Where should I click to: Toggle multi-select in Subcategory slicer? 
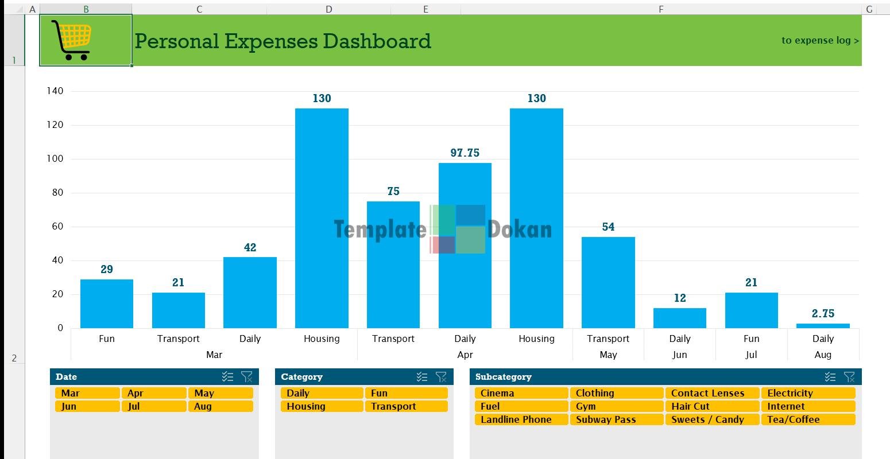[830, 377]
